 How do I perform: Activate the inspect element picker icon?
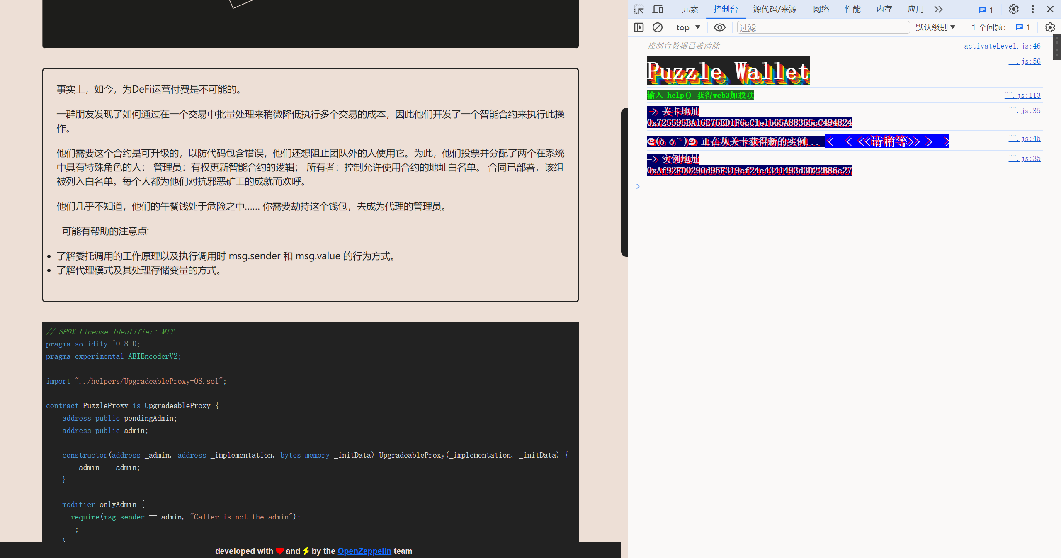click(639, 9)
